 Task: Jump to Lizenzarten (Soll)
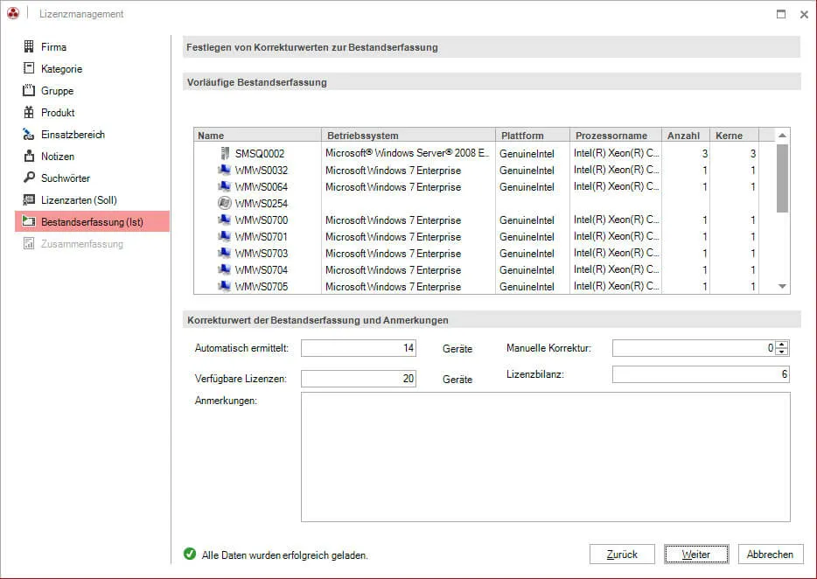80,200
